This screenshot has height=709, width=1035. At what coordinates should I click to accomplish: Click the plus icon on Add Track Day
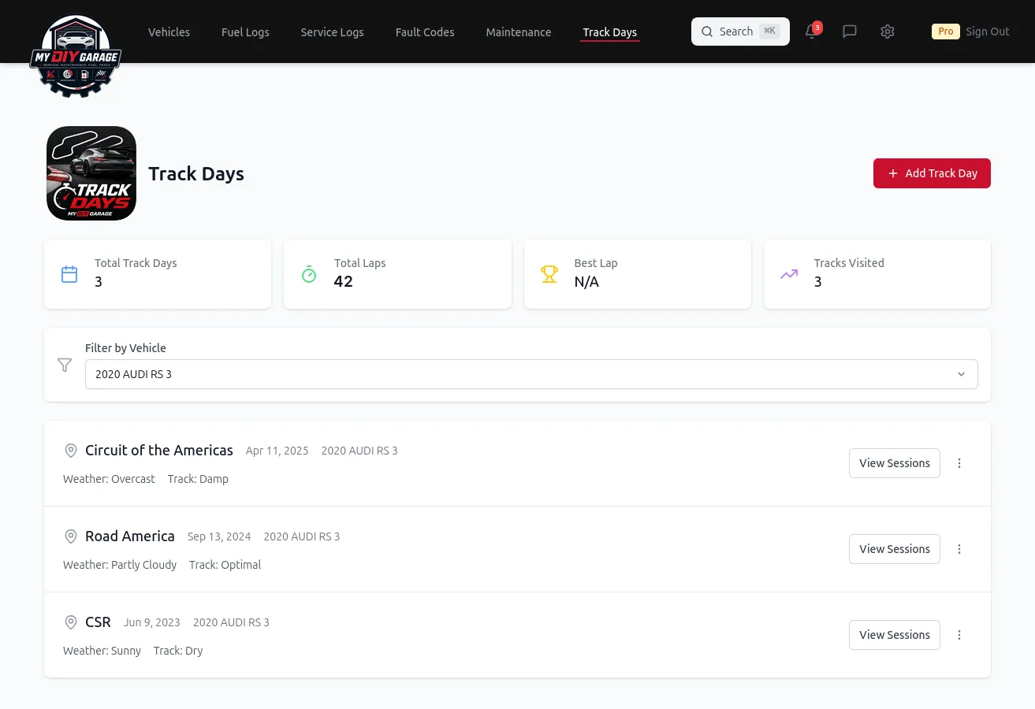click(x=893, y=173)
